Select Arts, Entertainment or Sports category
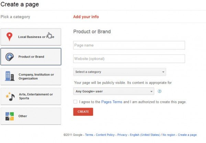Image resolution: width=206 pixels, height=143 pixels. 31,96
